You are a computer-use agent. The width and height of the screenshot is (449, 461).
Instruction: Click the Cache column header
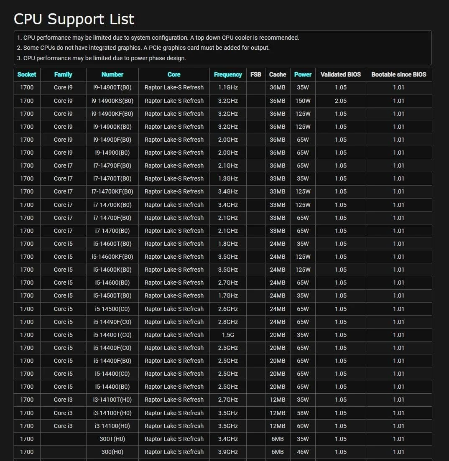tap(278, 74)
